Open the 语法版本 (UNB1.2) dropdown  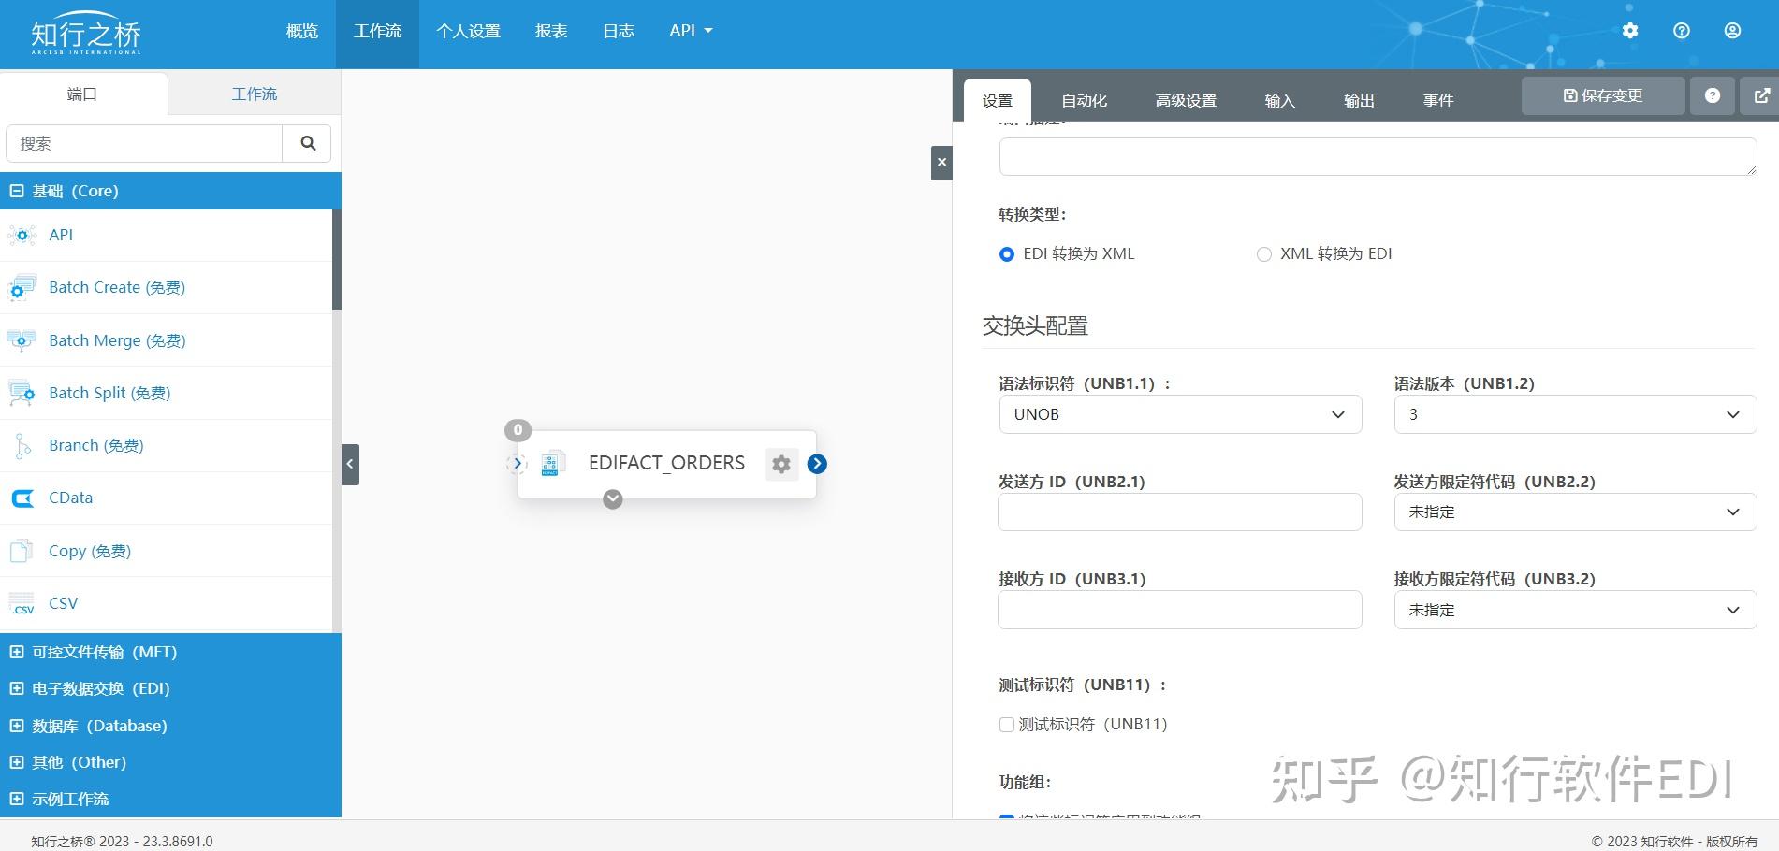tap(1574, 414)
